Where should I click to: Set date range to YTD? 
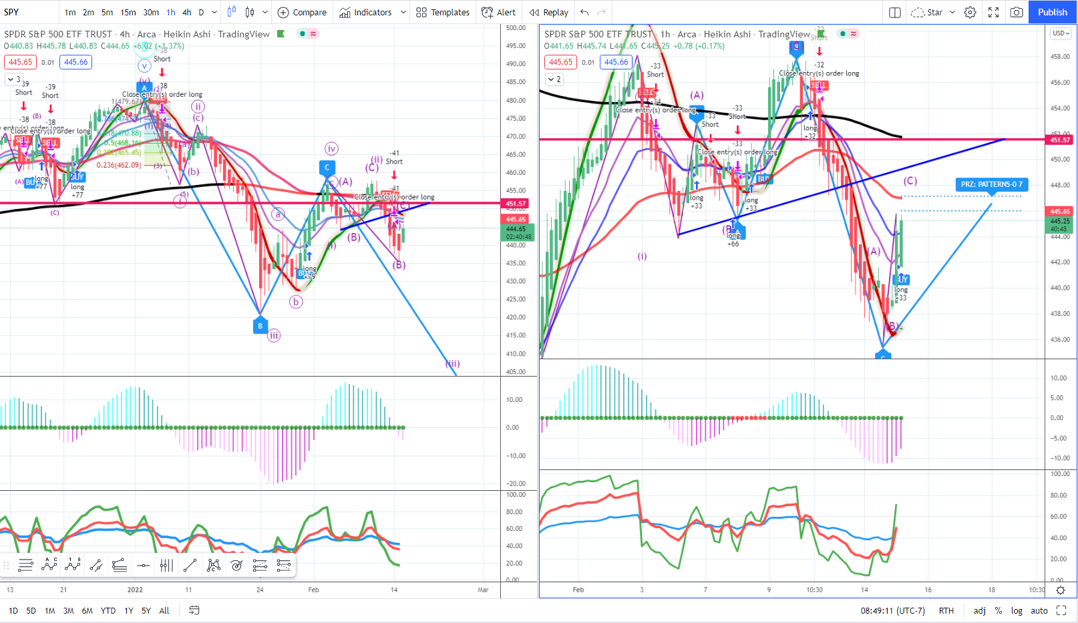coord(108,610)
